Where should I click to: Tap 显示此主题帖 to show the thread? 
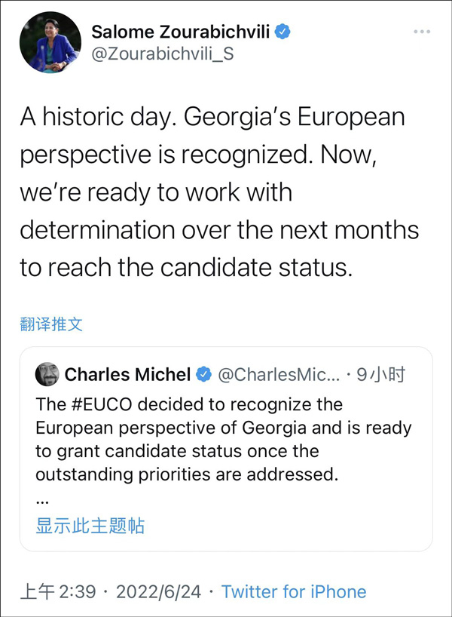90,526
